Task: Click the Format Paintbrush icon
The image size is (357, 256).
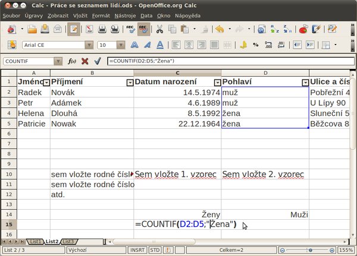Action: 205,29
